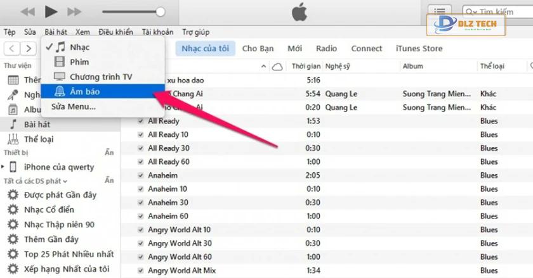Select Nhạc in the media dropdown

click(103, 47)
